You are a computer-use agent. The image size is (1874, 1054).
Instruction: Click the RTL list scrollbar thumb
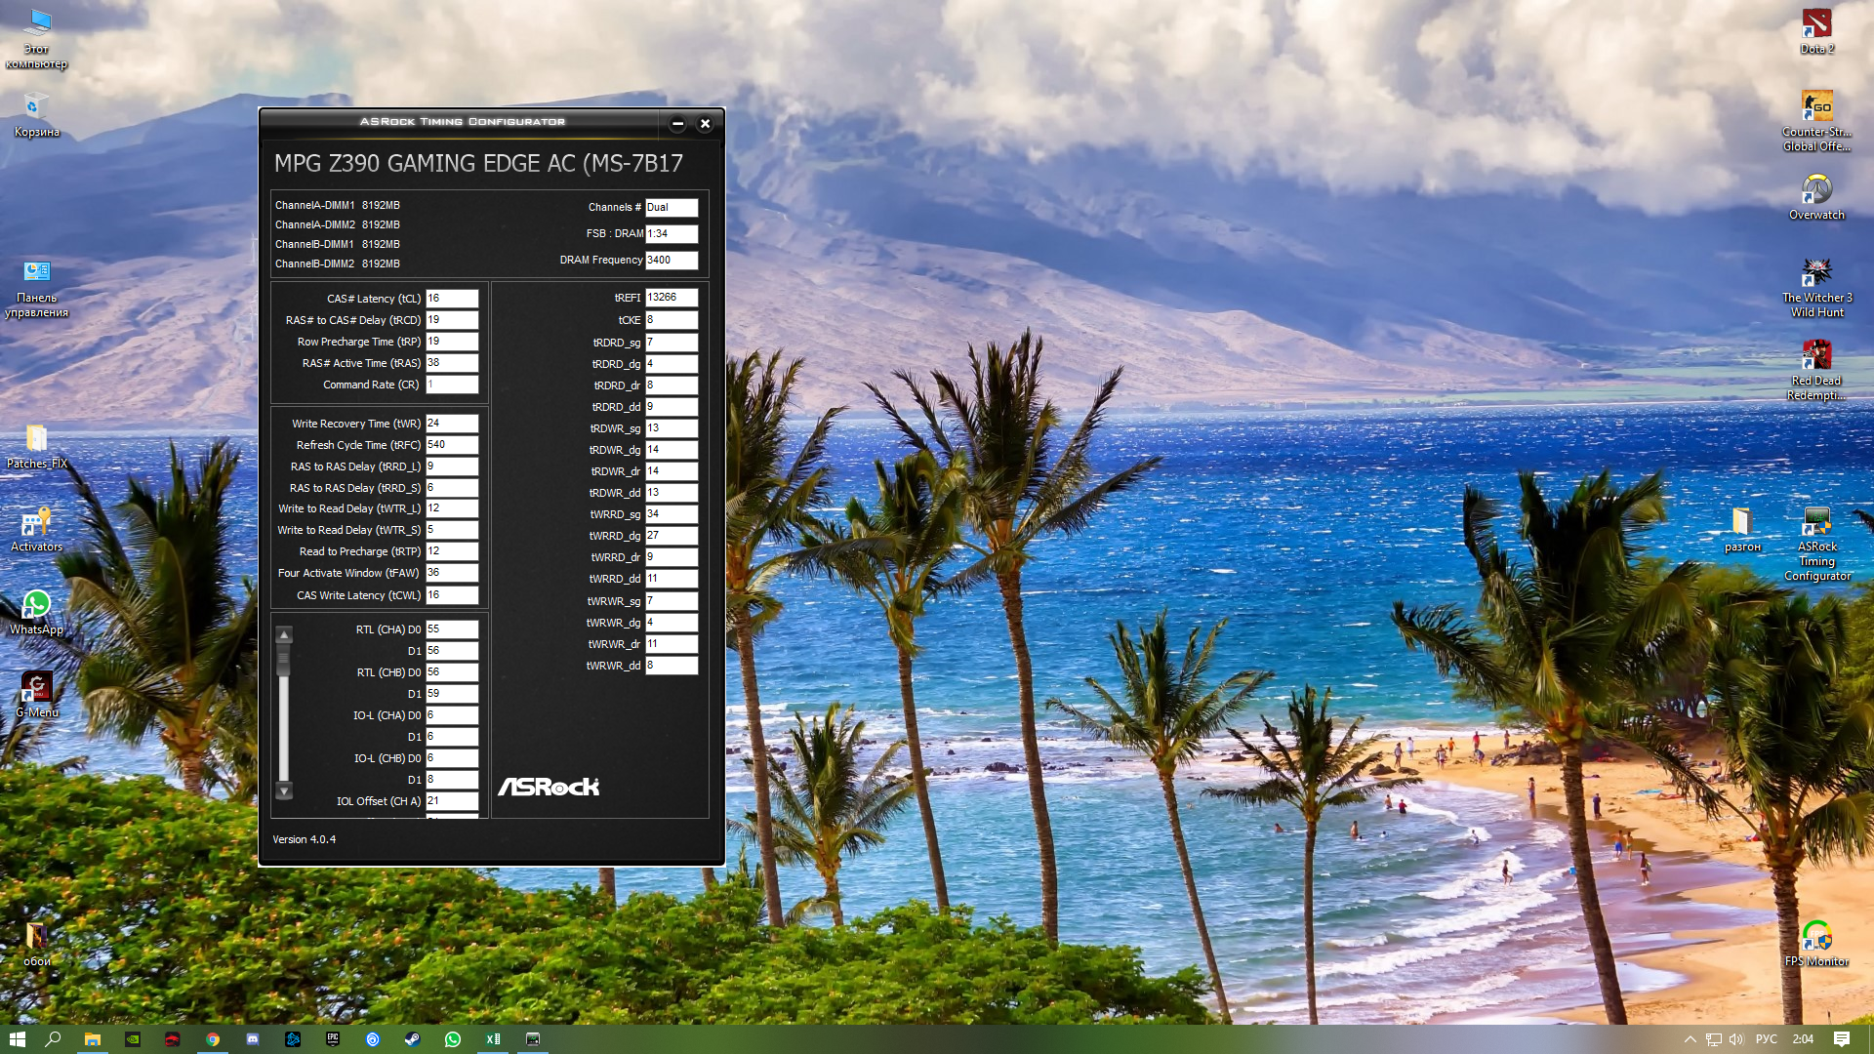(x=284, y=662)
